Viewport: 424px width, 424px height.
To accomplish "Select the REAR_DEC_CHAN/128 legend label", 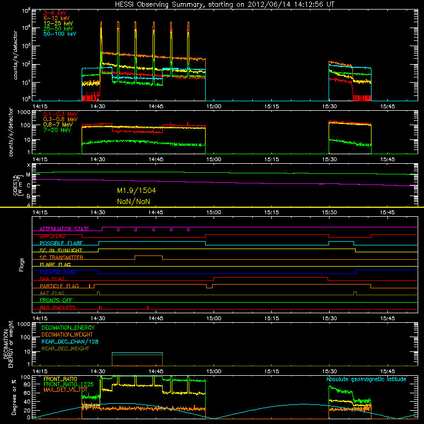I will point(70,341).
